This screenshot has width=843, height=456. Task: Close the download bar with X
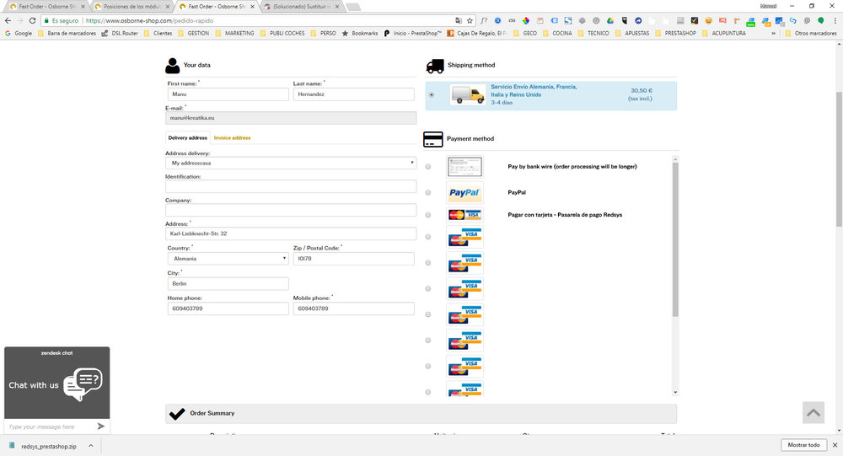tap(835, 445)
